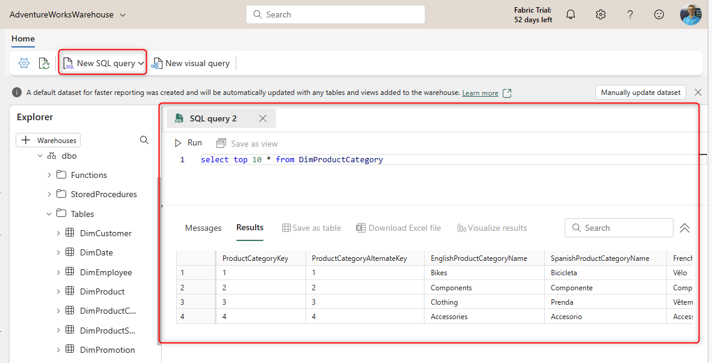Close the SQL query 2 tab

(263, 118)
